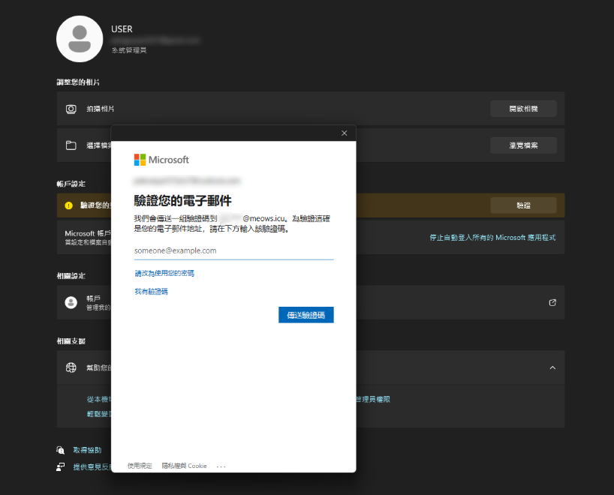Click the camera icon for taking a photo
The image size is (614, 495).
tap(71, 109)
